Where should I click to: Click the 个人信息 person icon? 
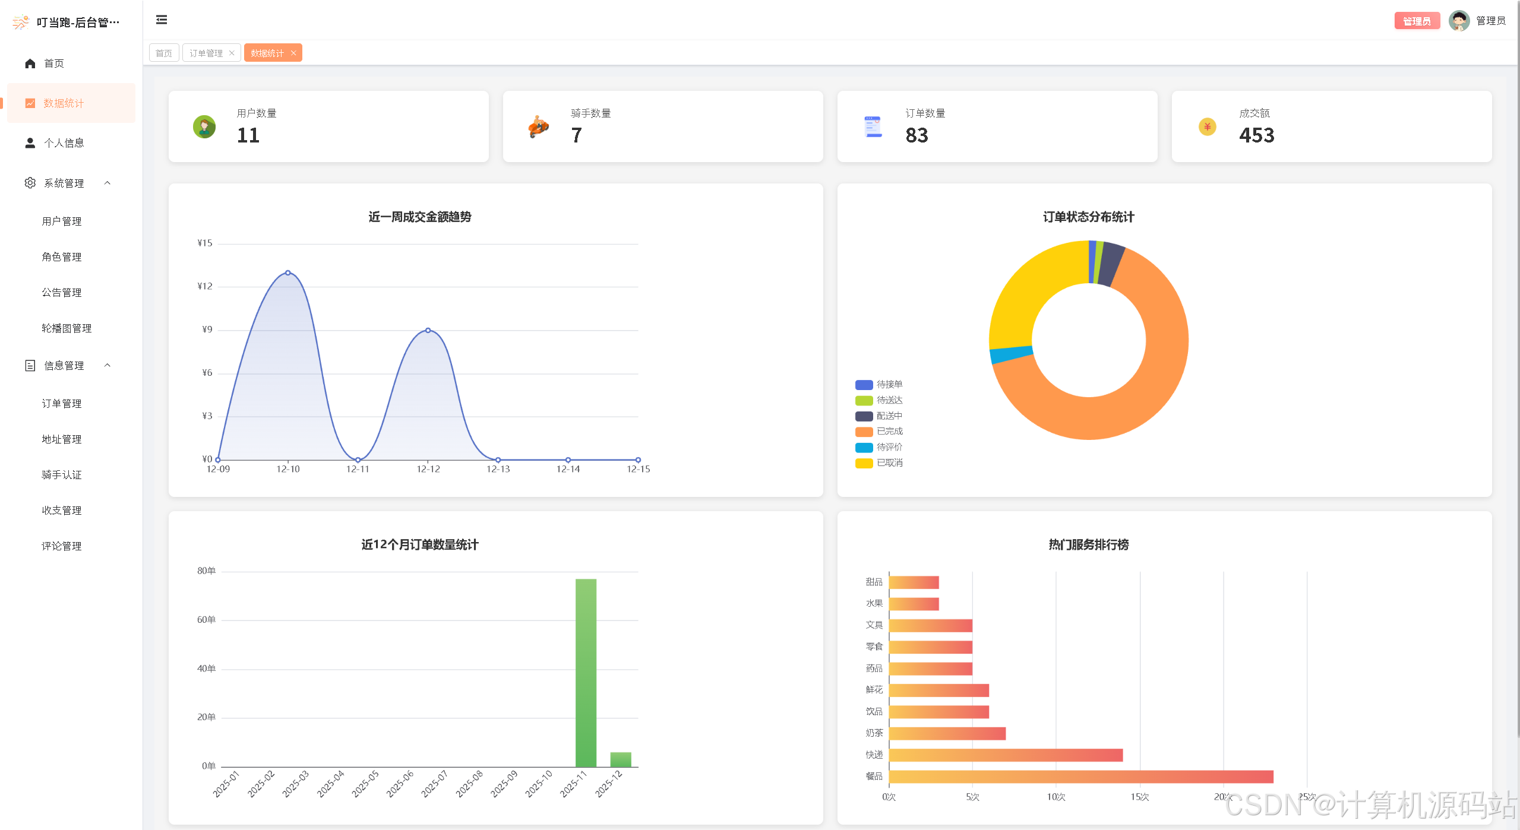tap(29, 142)
